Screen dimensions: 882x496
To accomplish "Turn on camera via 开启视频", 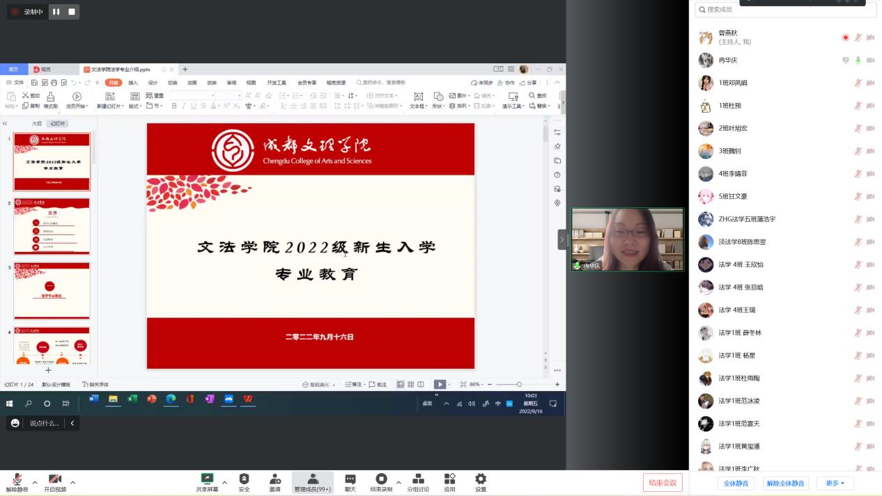I will coord(54,482).
